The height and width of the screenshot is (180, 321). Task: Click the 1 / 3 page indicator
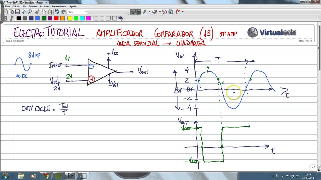coord(313,167)
